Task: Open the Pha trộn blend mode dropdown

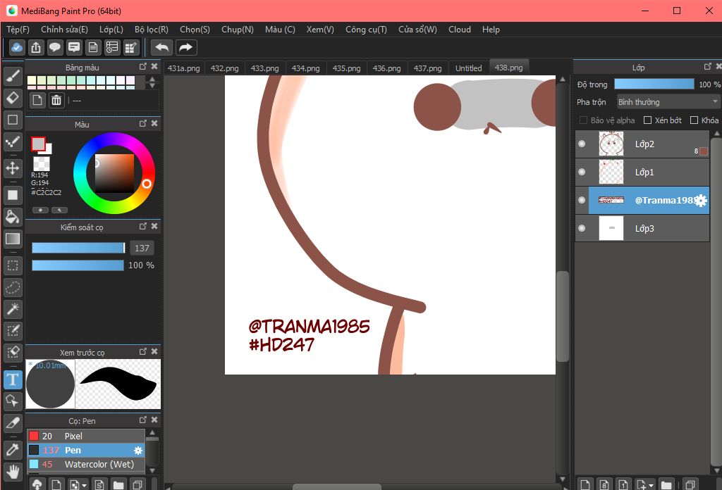Action: click(x=668, y=101)
